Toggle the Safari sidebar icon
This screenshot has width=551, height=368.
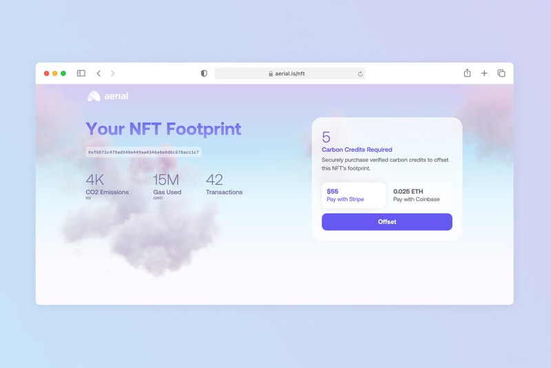pos(81,74)
